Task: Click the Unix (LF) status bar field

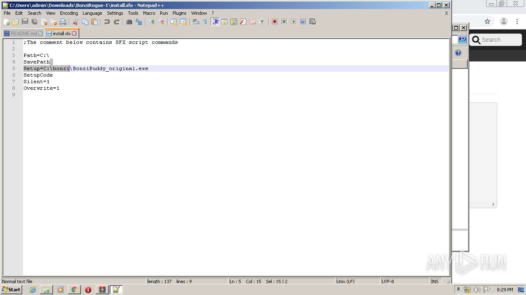Action: (x=358, y=281)
